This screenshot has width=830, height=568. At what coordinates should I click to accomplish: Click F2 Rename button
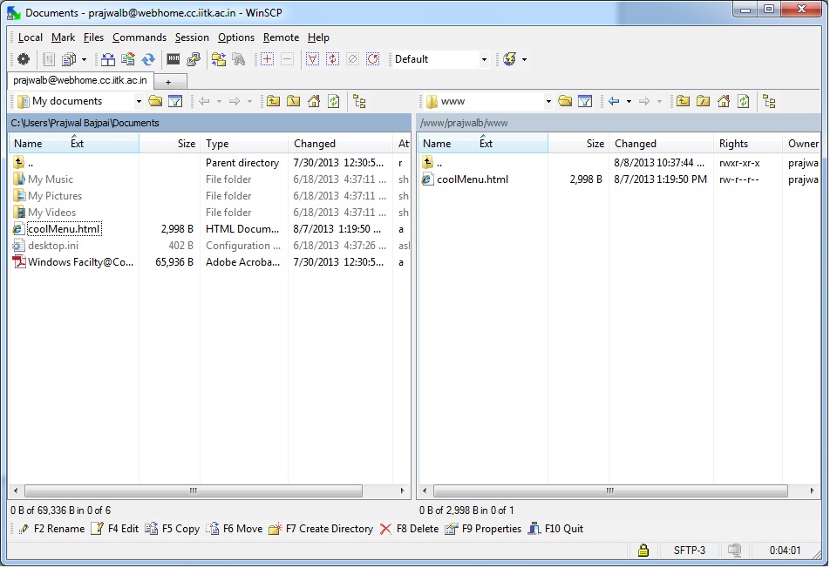tap(51, 528)
